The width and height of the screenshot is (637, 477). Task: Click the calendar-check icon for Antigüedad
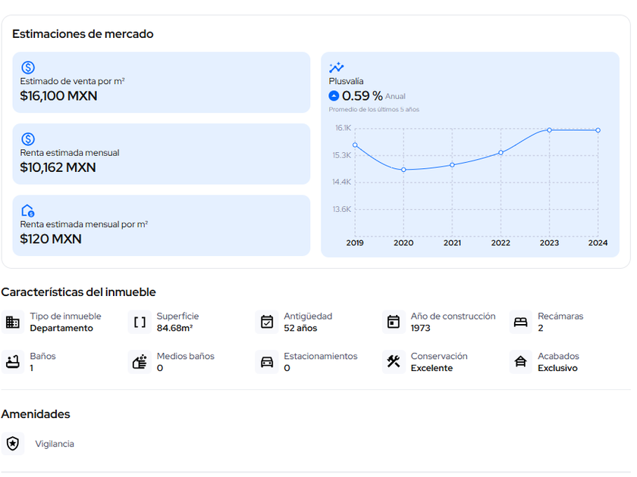[x=267, y=322]
